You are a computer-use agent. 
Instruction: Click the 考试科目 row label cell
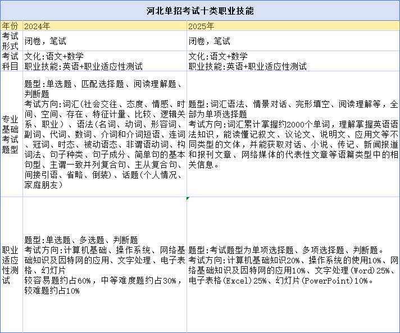click(11, 61)
